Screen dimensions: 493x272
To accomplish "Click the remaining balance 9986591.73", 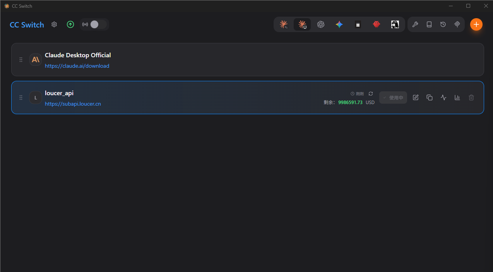I will point(350,103).
